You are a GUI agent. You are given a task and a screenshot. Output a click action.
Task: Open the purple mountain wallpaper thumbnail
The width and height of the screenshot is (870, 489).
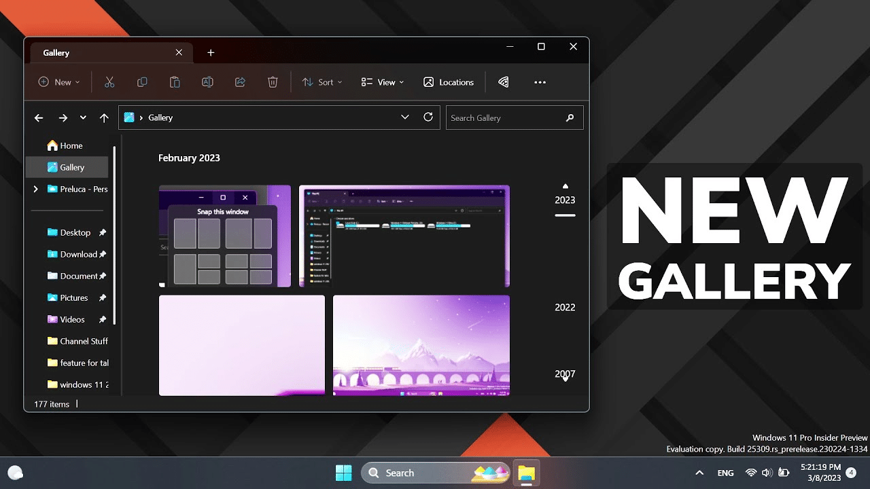coord(421,345)
